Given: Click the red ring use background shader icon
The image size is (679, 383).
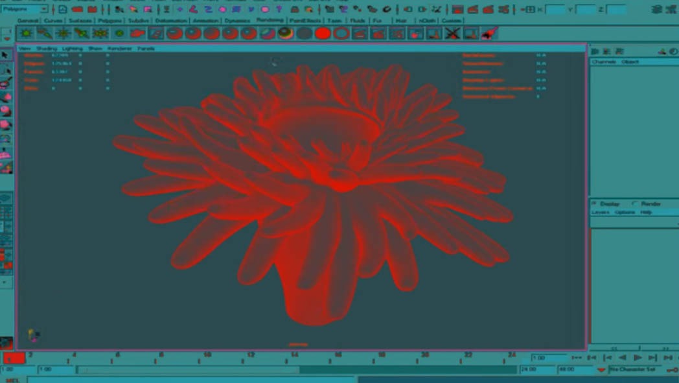Looking at the screenshot, I should (341, 33).
